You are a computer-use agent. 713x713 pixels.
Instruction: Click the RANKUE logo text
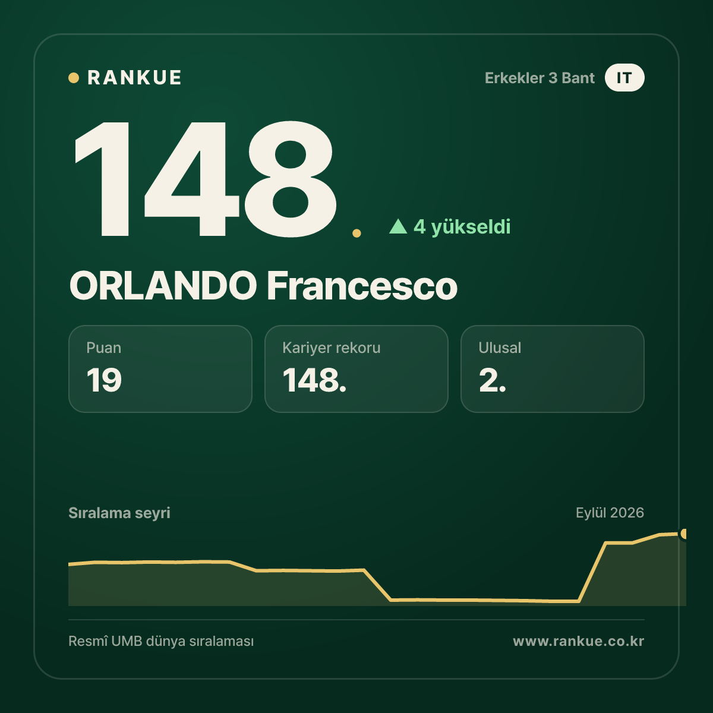[134, 78]
